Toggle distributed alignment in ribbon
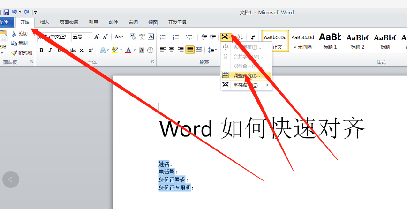Image resolution: width=407 pixels, height=209 pixels. tap(199, 50)
